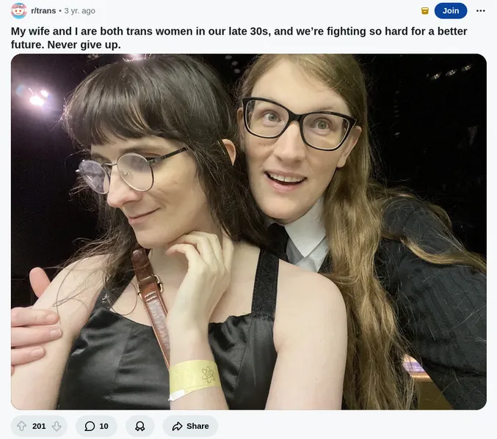Open comments via the 10 count
Viewport: 497px width, 439px height.
click(104, 426)
